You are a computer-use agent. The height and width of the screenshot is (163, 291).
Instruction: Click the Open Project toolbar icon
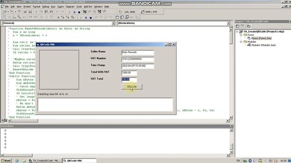point(25,12)
